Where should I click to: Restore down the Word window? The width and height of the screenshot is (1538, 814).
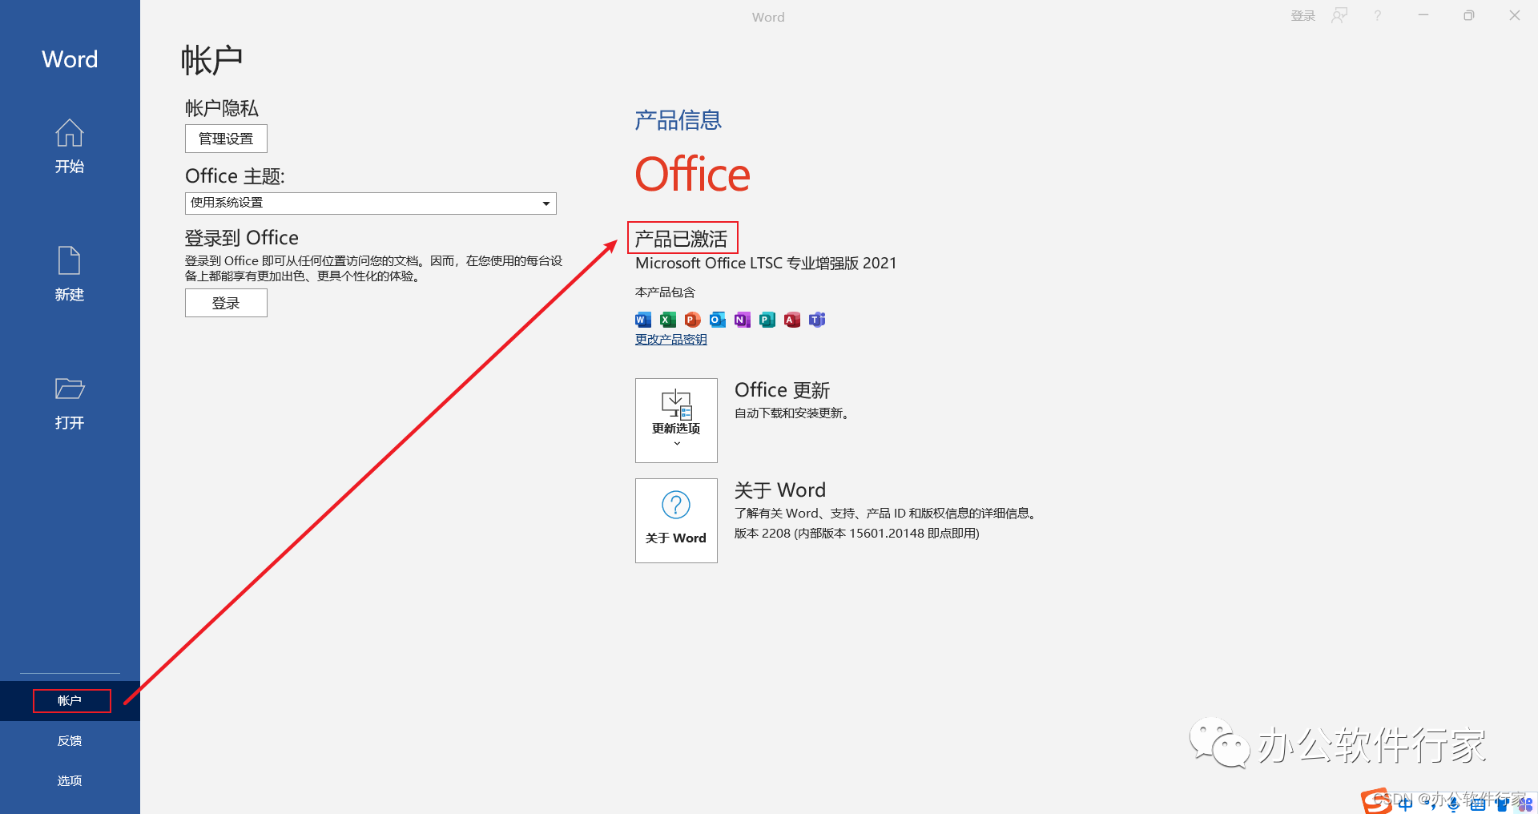pyautogui.click(x=1469, y=15)
